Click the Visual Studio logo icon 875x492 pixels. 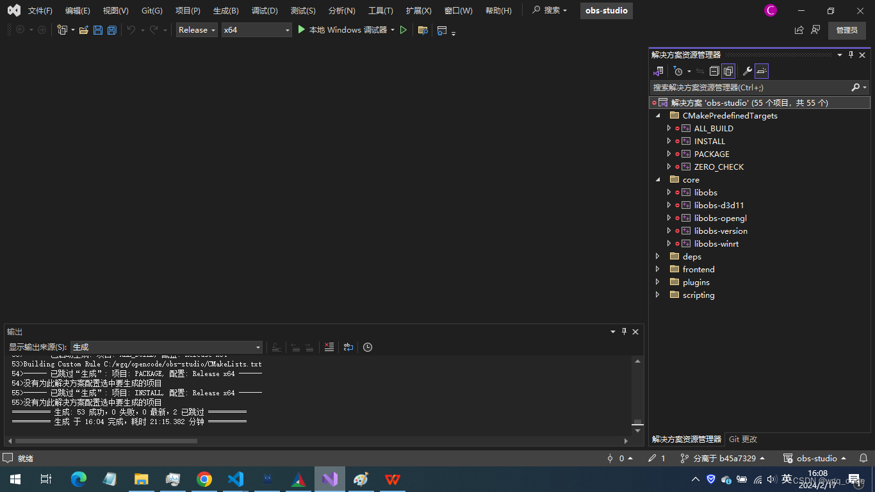pyautogui.click(x=13, y=10)
